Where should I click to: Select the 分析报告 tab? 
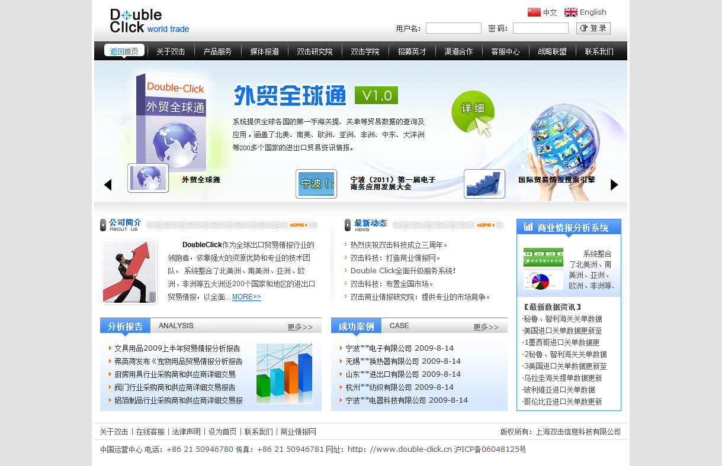pos(125,326)
